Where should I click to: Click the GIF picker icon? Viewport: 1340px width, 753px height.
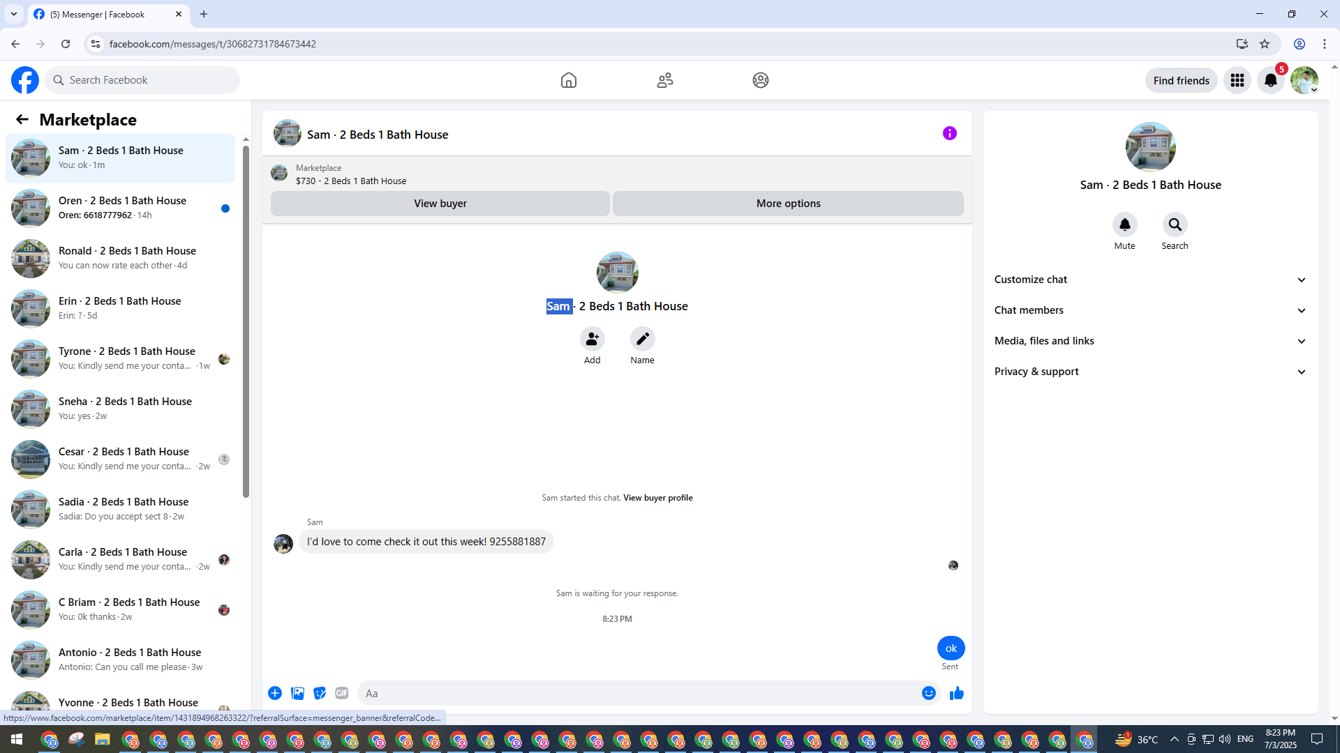[x=341, y=693]
